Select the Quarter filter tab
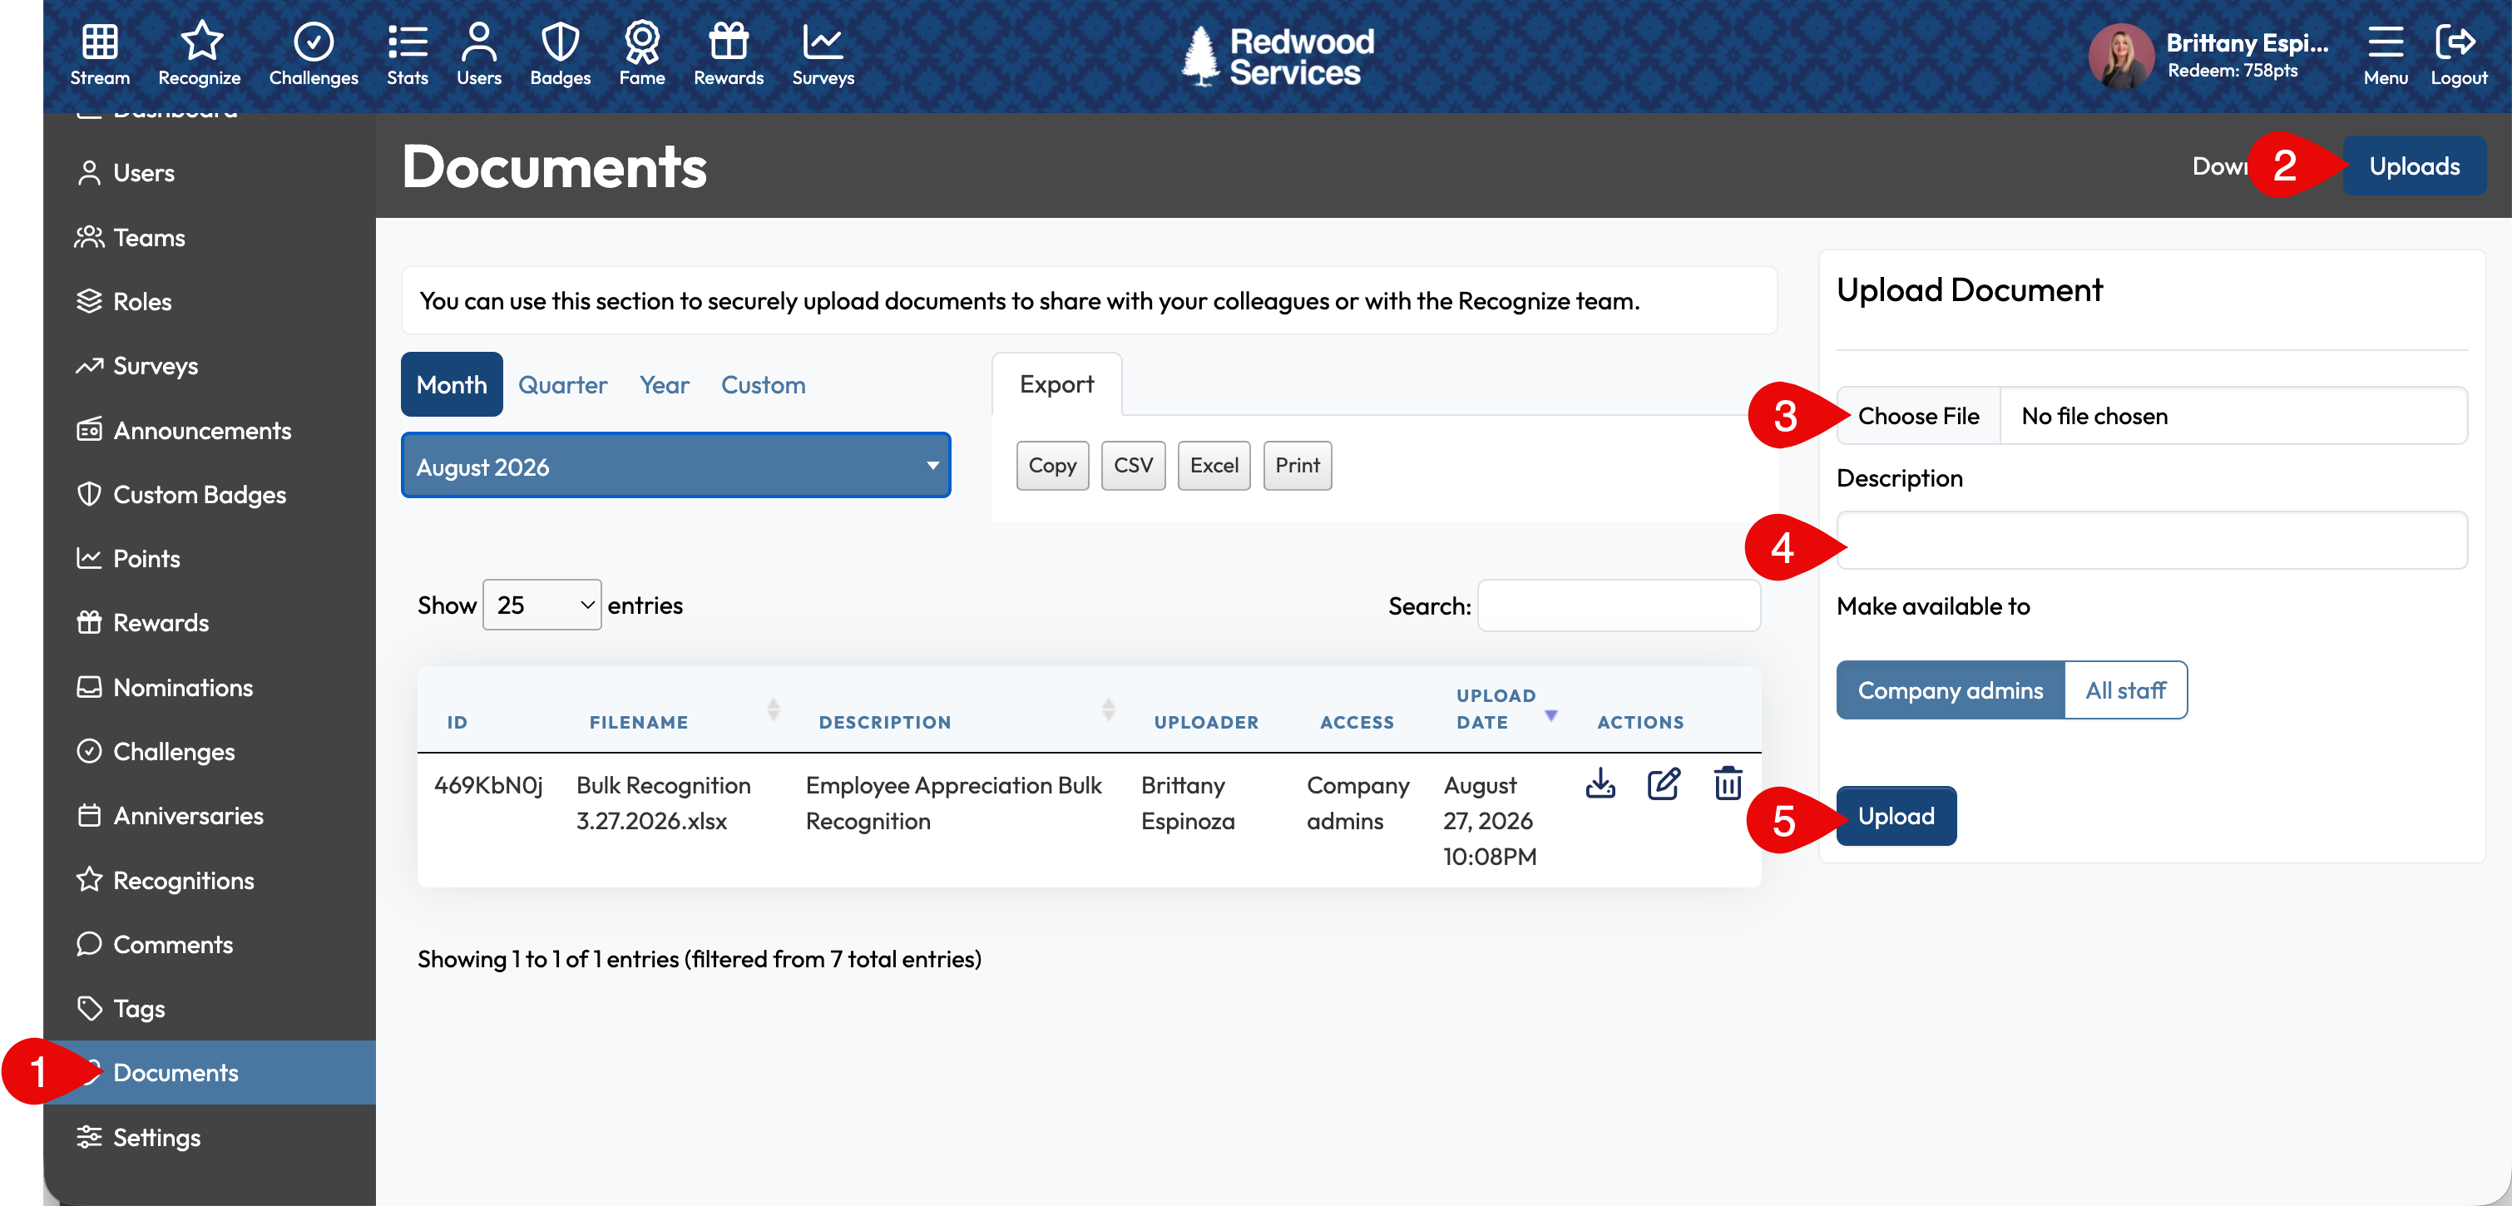Image resolution: width=2512 pixels, height=1206 pixels. tap(562, 384)
